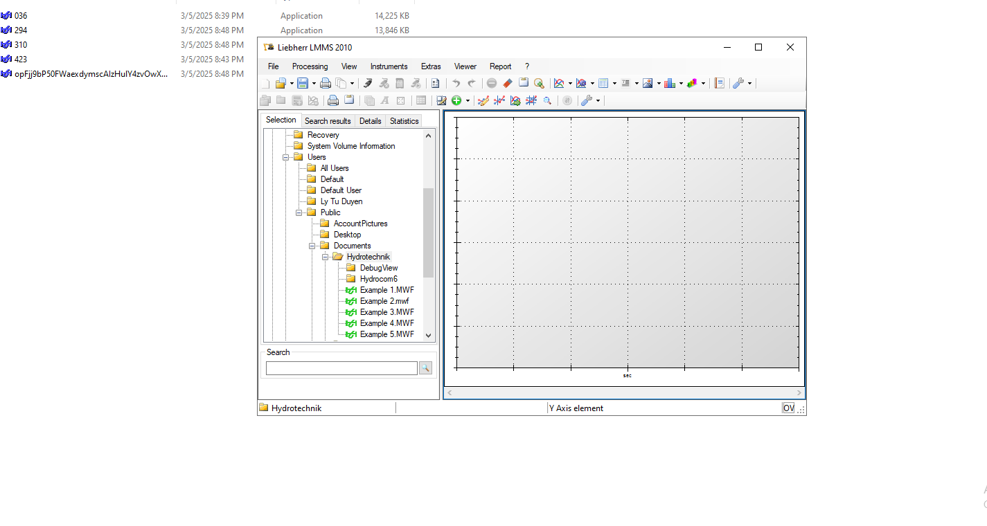The height and width of the screenshot is (526, 987).
Task: Click the USB connect instrument icon
Action: [x=368, y=83]
